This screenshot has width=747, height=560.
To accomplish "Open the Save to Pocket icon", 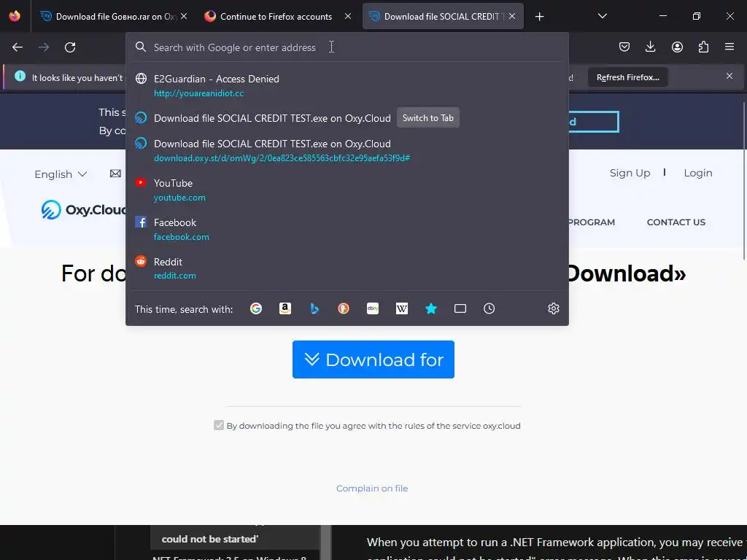I will pyautogui.click(x=624, y=47).
